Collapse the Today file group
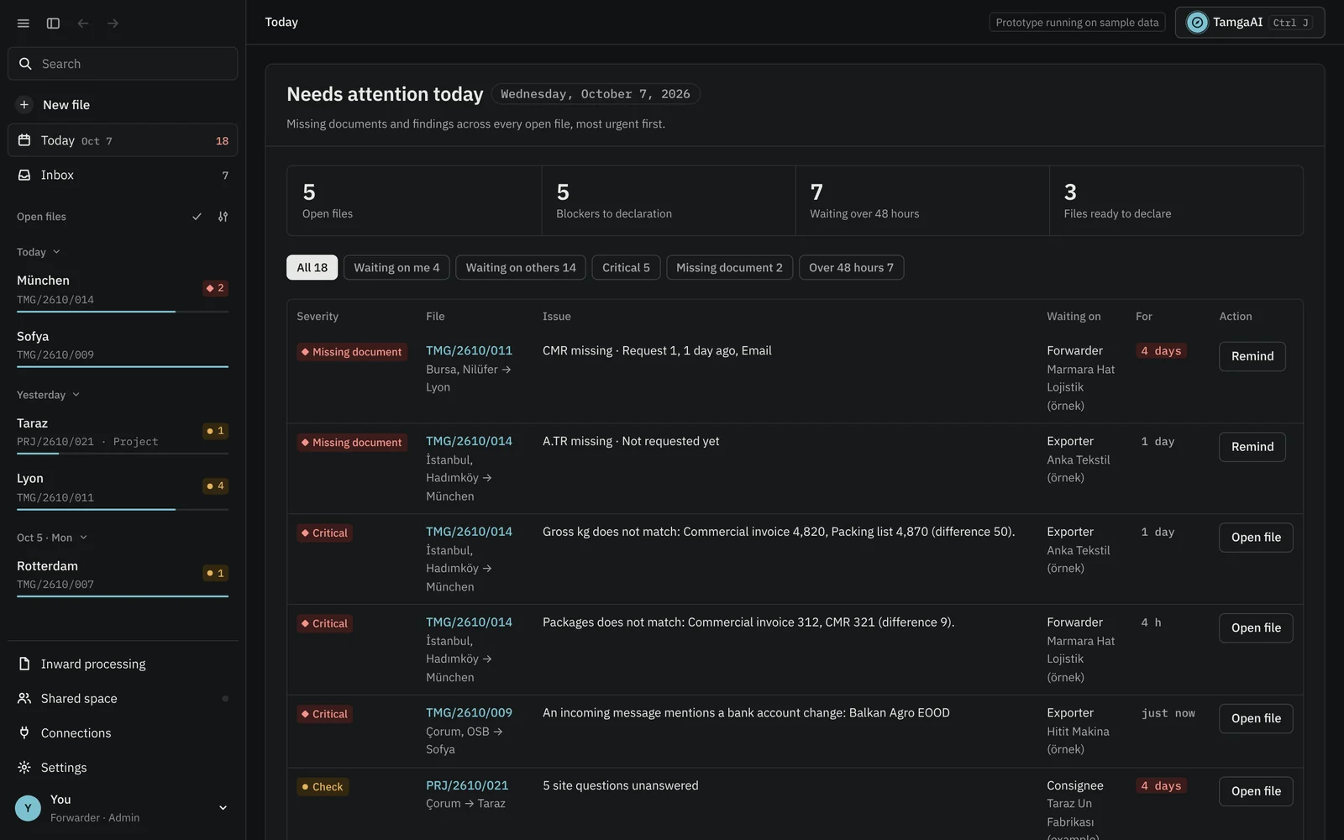 point(39,252)
